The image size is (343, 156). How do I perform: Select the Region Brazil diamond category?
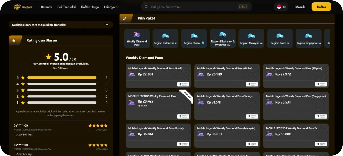(280, 36)
